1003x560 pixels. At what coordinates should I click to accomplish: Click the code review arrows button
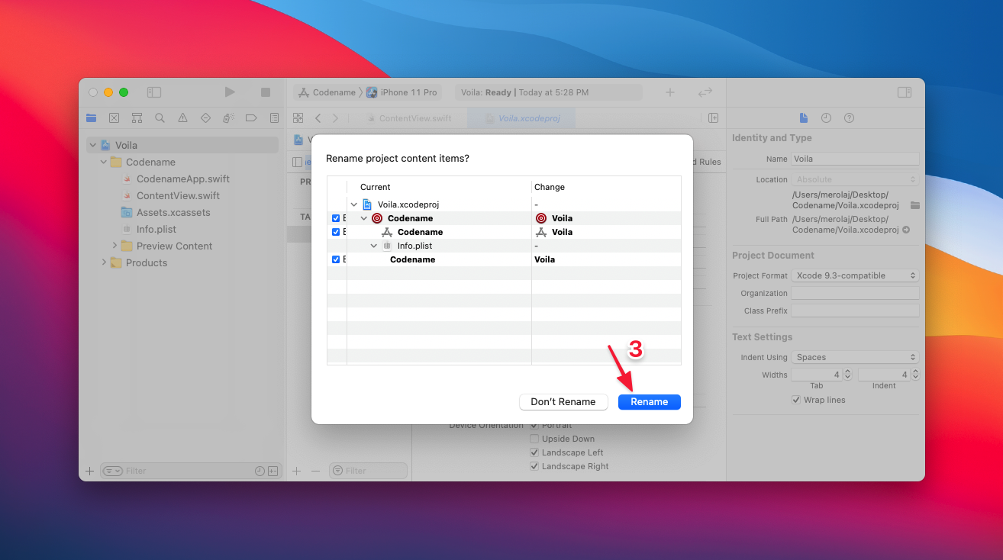point(705,92)
